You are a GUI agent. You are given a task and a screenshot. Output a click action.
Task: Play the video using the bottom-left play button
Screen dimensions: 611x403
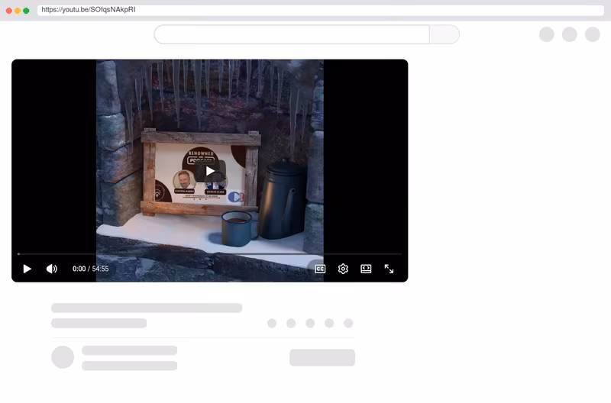(27, 269)
